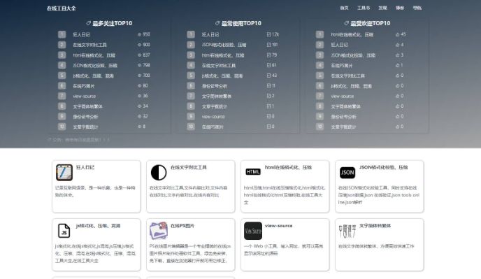Viewport: 481px width, 279px height.
Task: Open 狂人日记 in 最多关注TOP10 list
Action: click(81, 35)
